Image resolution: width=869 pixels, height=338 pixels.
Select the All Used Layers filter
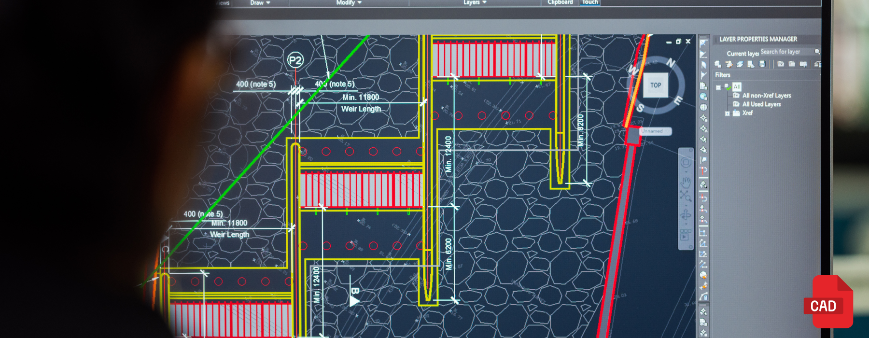click(x=761, y=104)
